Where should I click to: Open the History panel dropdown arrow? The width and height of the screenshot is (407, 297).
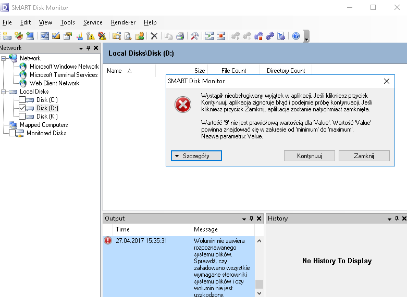pos(389,219)
